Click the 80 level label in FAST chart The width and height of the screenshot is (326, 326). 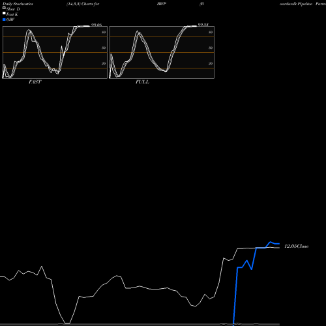[x=104, y=32]
